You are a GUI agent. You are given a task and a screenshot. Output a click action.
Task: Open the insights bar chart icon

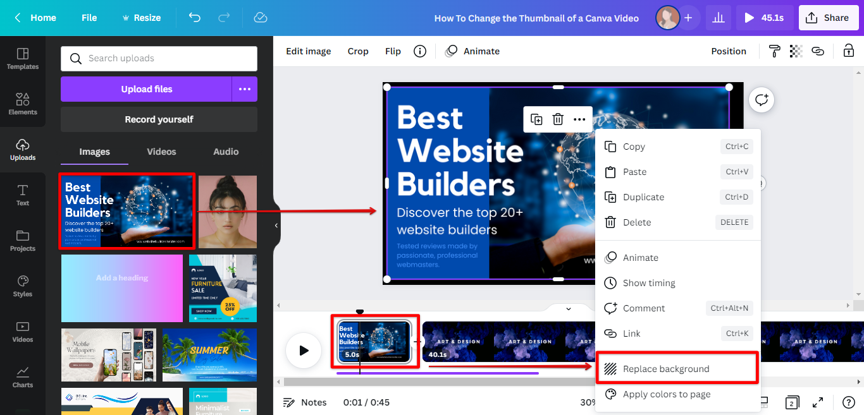click(x=718, y=18)
